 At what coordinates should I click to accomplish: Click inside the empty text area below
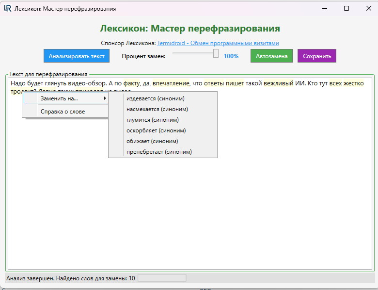click(189, 213)
